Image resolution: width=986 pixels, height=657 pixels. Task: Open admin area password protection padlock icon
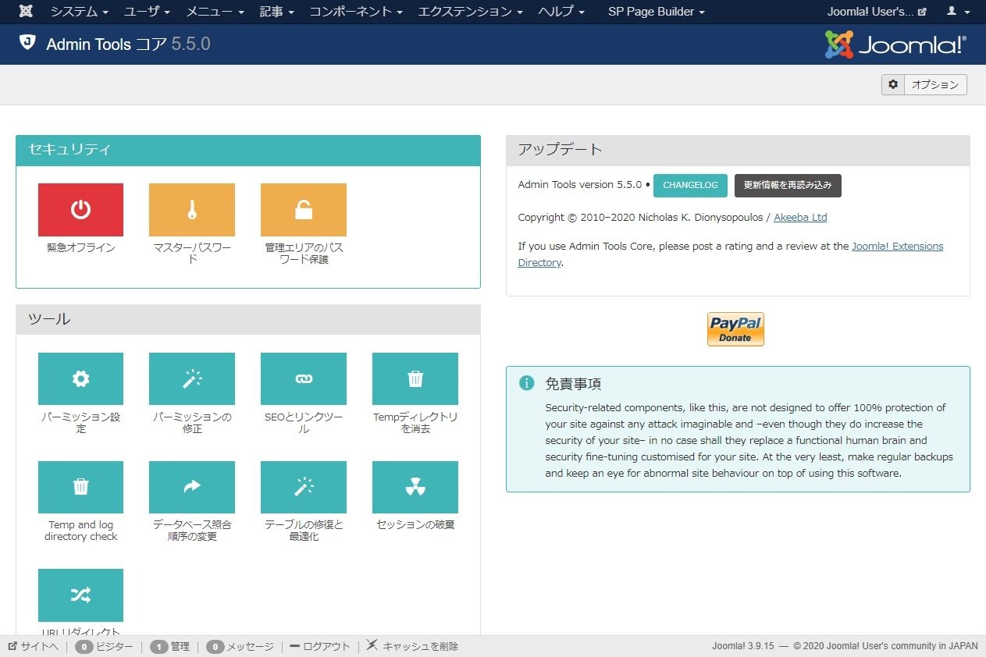click(x=303, y=210)
